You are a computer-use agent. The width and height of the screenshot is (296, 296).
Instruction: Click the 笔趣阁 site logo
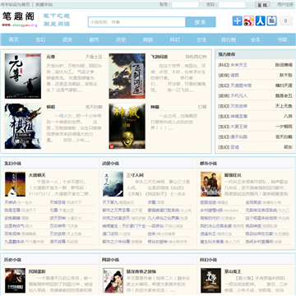19,19
